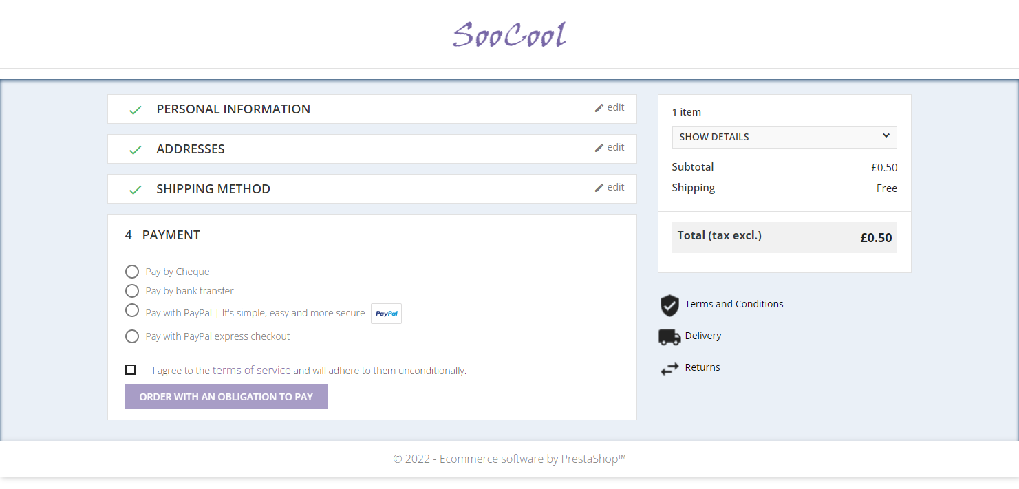Screen dimensions: 1019x489
Task: Click the Subtotal label
Action: 693,167
